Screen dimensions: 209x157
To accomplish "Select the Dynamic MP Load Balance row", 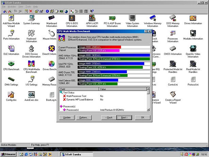I will [x=103, y=100].
